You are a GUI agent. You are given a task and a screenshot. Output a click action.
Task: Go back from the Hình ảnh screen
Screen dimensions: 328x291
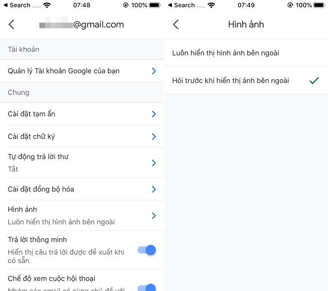click(x=176, y=25)
